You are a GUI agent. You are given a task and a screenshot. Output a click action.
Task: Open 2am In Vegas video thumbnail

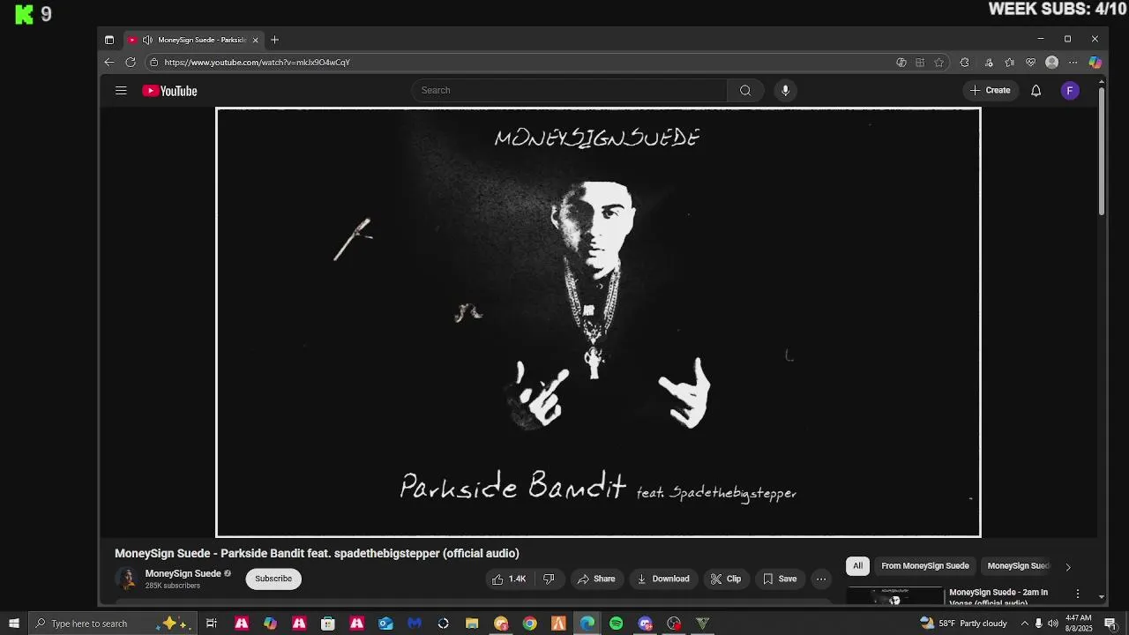coord(894,595)
